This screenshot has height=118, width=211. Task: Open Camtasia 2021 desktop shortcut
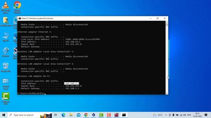tap(6, 99)
